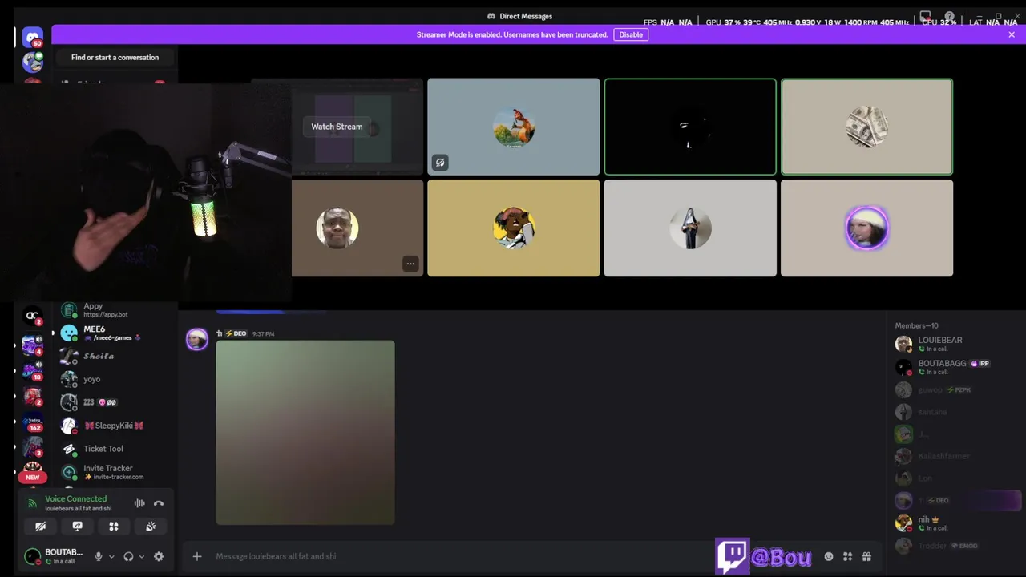Open BOUTABAGG in the members list

[958, 367]
